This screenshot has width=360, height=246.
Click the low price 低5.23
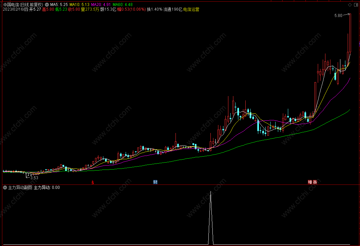(x=61, y=9)
